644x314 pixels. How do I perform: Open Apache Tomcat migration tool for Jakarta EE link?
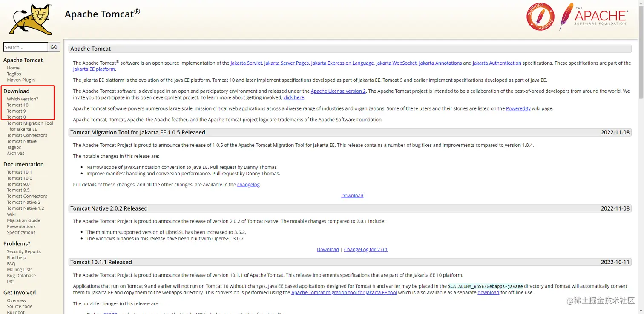coord(344,292)
